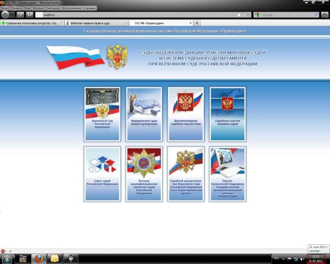Screen dimensions: 330x264
Task: Open the Судебные участки мировых судей card
Action: 228,114
